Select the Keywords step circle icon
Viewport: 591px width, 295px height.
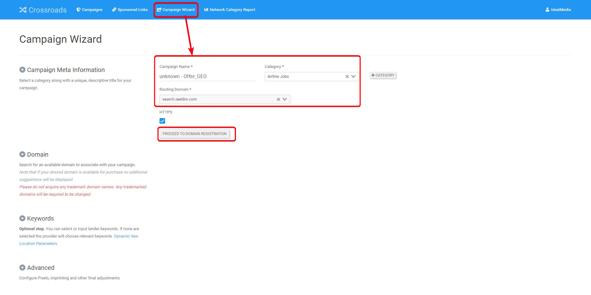click(x=22, y=218)
